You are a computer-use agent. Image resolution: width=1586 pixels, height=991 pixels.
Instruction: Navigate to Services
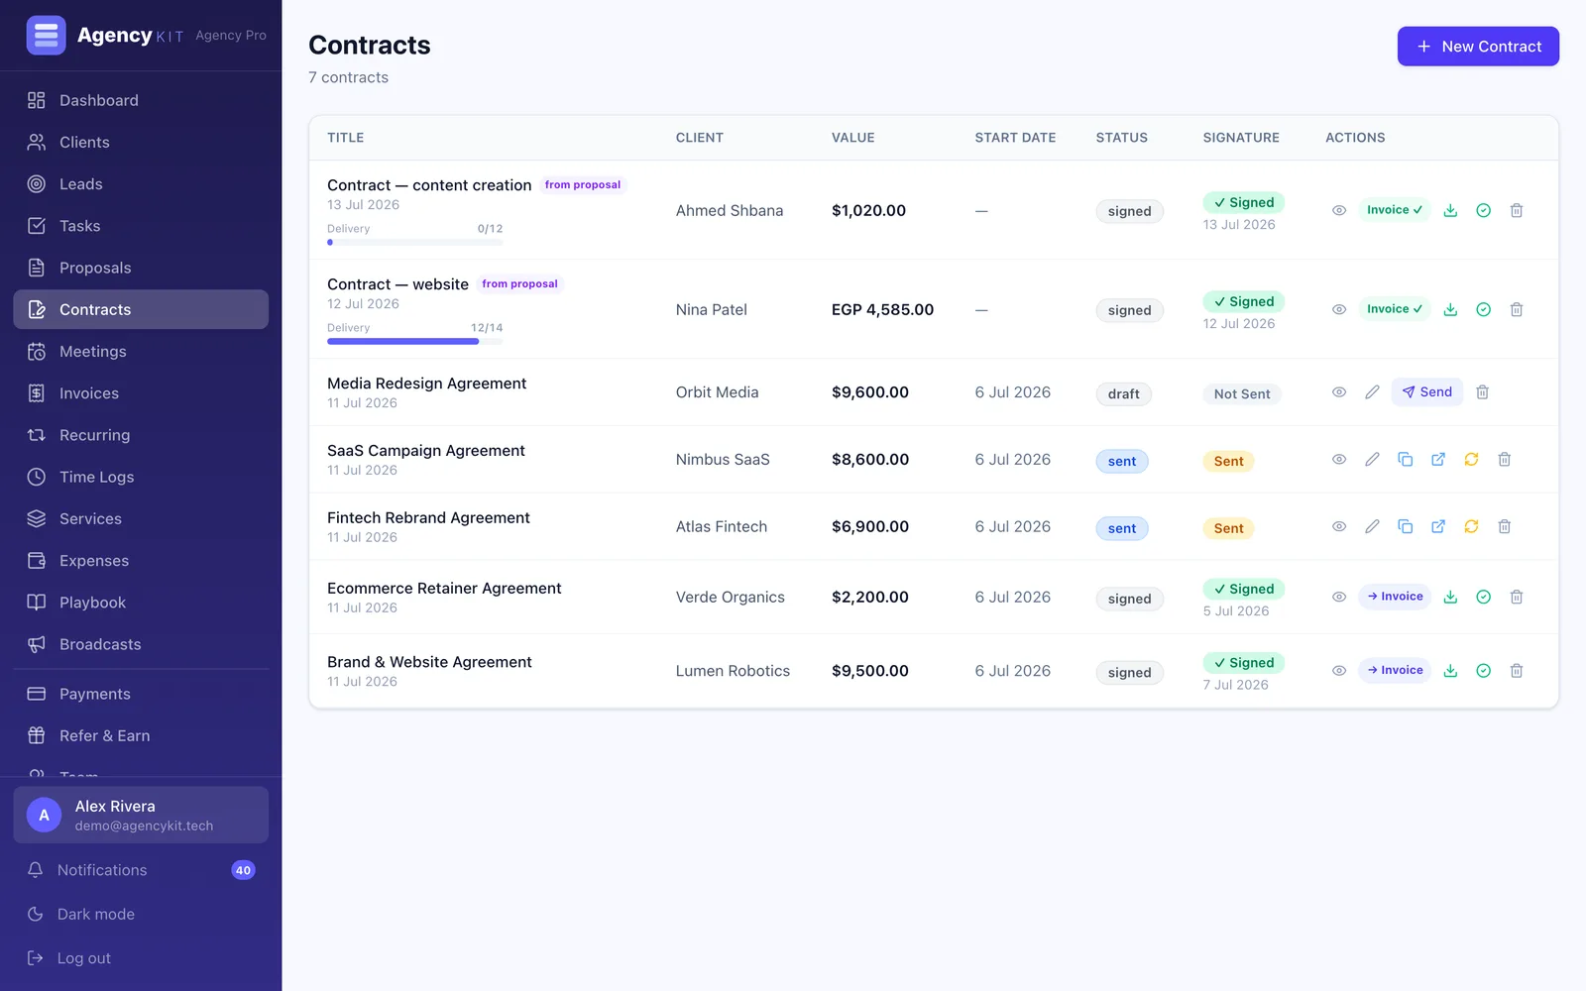pyautogui.click(x=141, y=518)
